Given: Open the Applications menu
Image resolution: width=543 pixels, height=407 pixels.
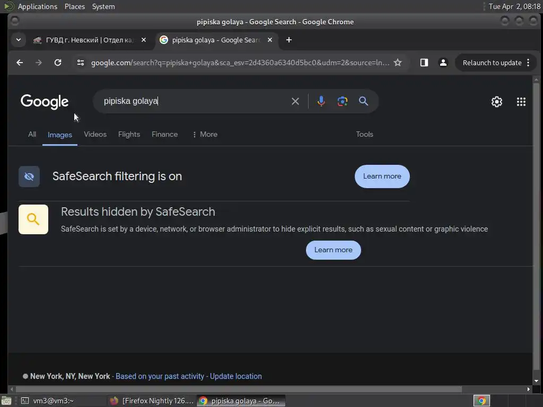Looking at the screenshot, I should pyautogui.click(x=38, y=6).
